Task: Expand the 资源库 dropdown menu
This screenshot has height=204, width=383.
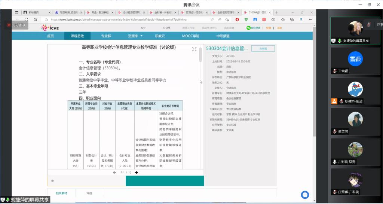Action: point(135,36)
